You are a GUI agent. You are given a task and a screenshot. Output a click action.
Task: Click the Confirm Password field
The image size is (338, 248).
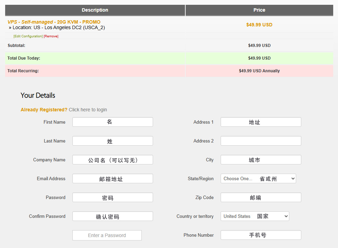point(113,216)
